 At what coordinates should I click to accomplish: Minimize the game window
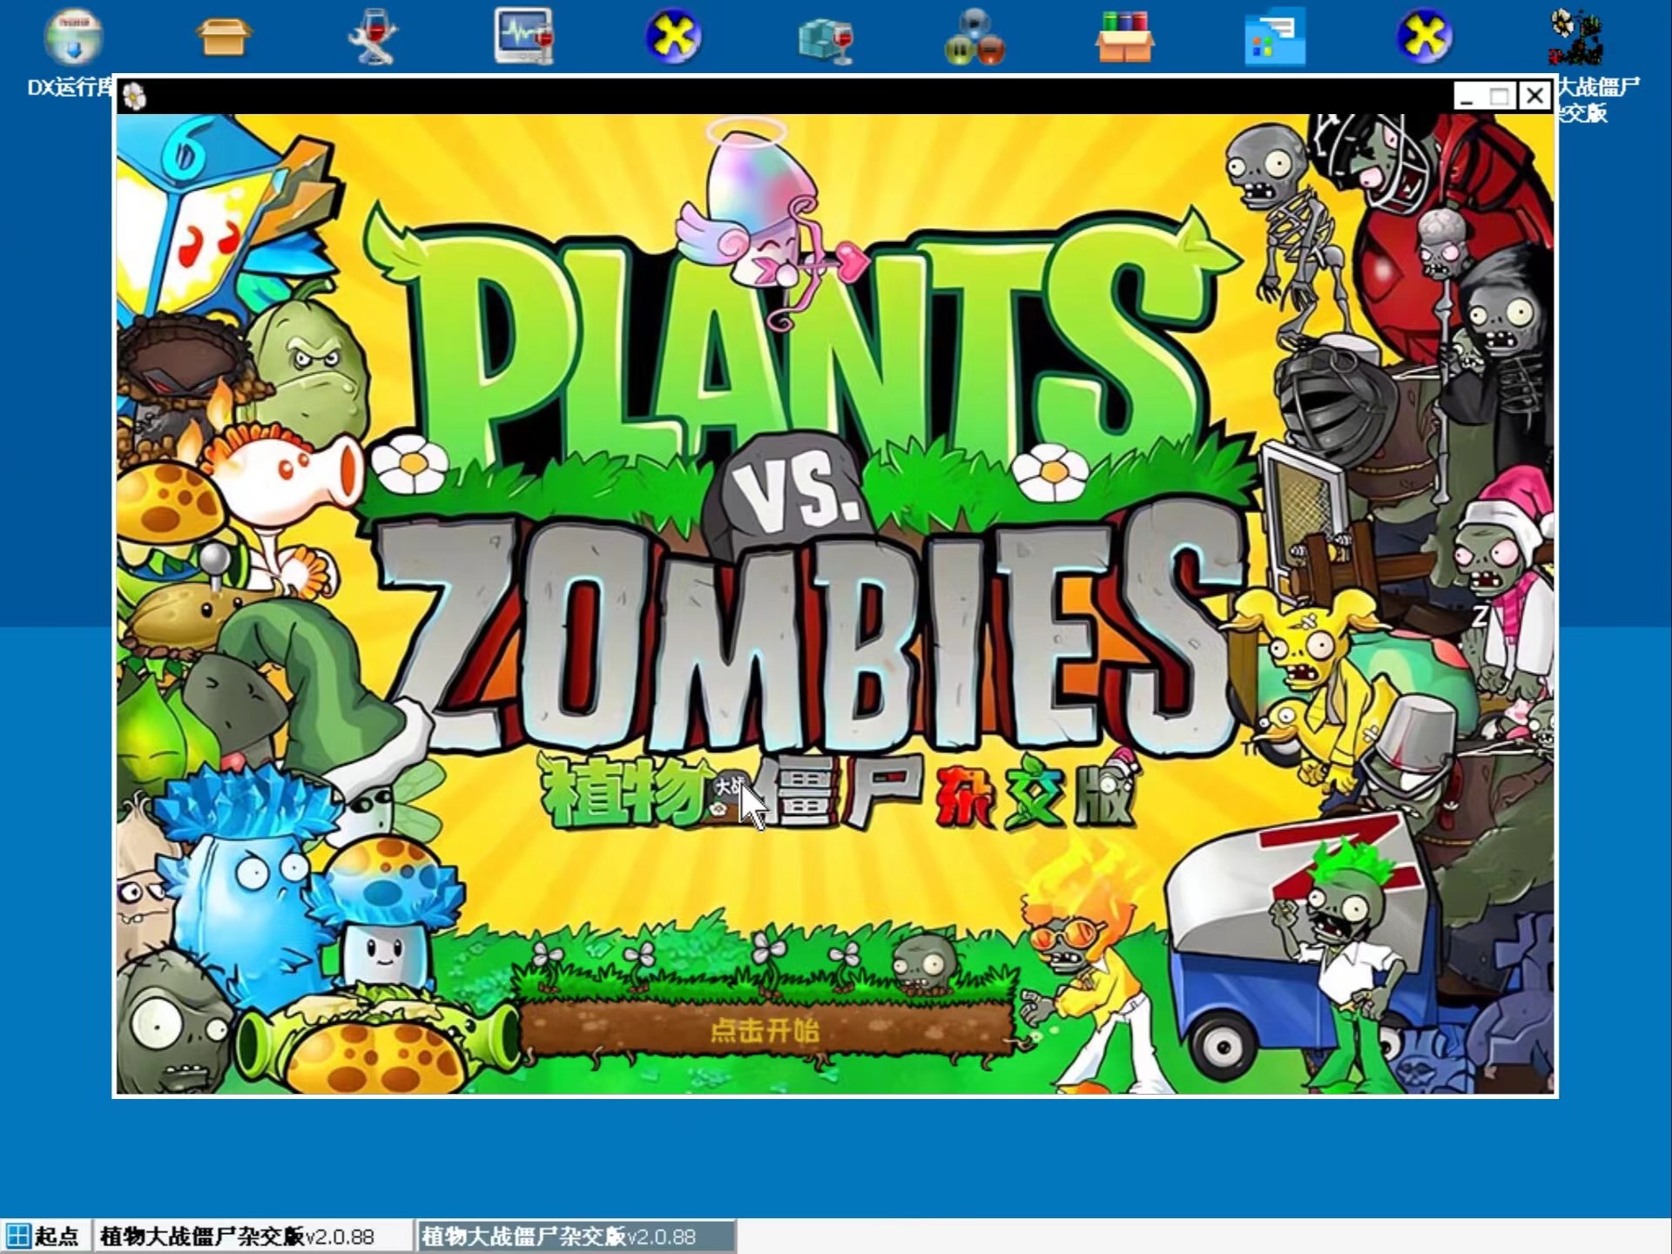(1467, 96)
